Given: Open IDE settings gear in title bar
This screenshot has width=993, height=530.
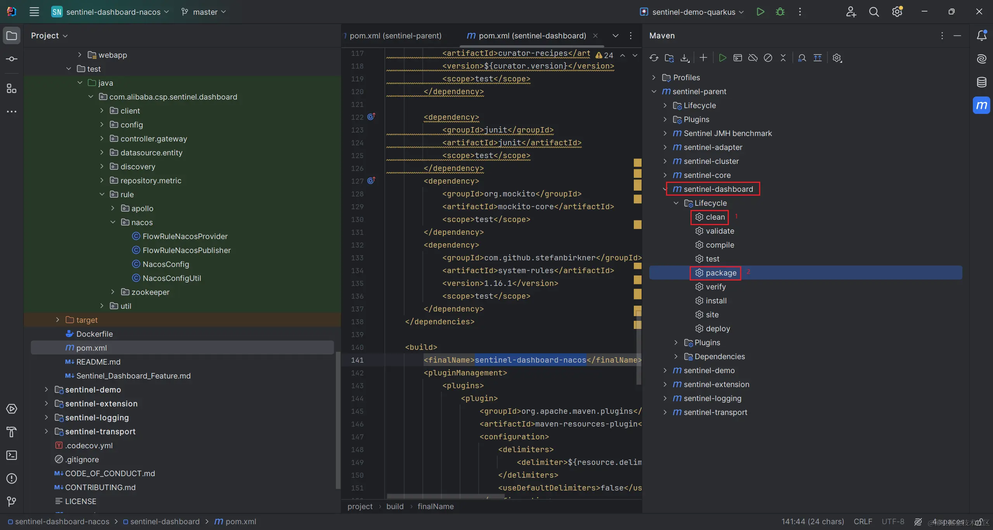Looking at the screenshot, I should coord(897,12).
